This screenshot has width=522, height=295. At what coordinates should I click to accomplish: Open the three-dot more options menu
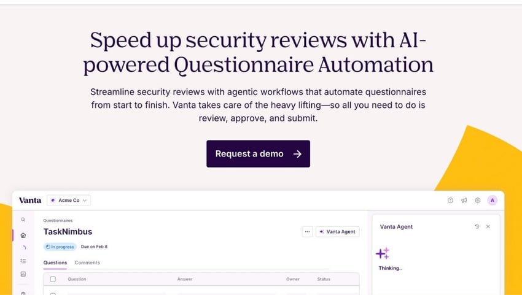tap(308, 232)
